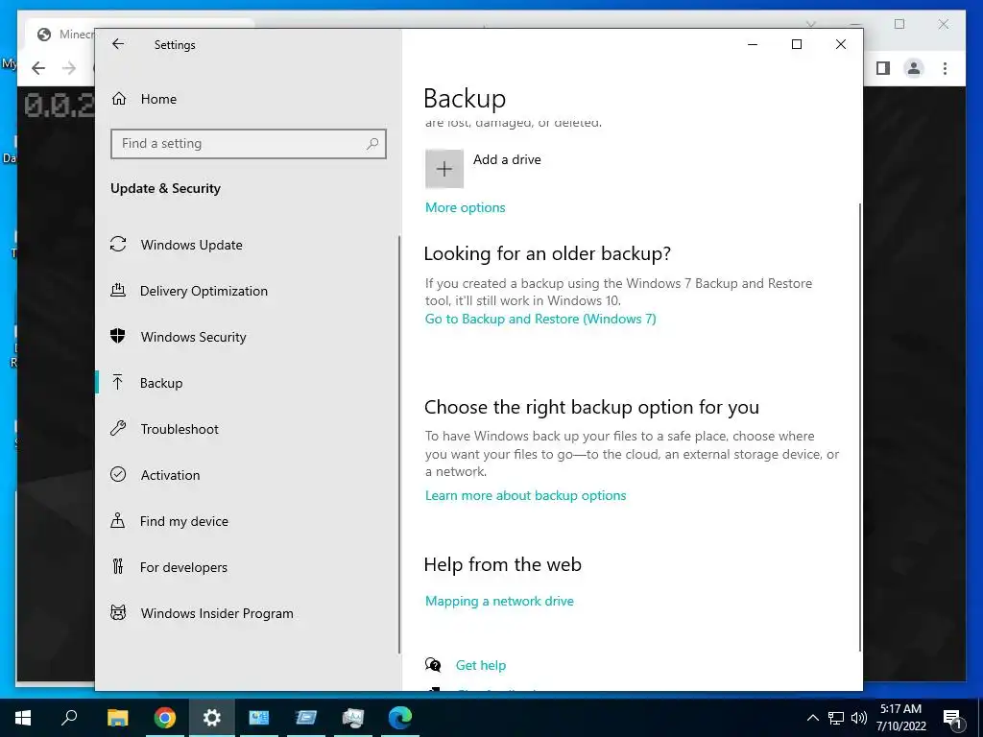Click the Find my device person icon
Image resolution: width=983 pixels, height=737 pixels.
point(117,520)
